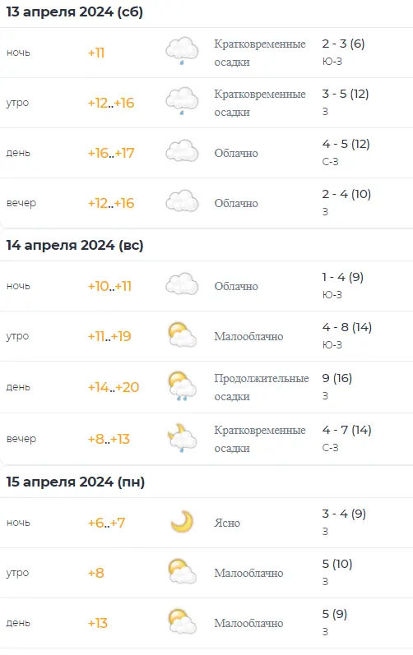Click the Продолжительные осадки description
Viewport: 413px width, 655px height.
coord(262,387)
